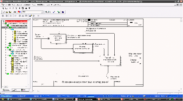The image size is (183, 101).
Task: Go to the parent diagram with the up triangle
Action: click(26, 8)
